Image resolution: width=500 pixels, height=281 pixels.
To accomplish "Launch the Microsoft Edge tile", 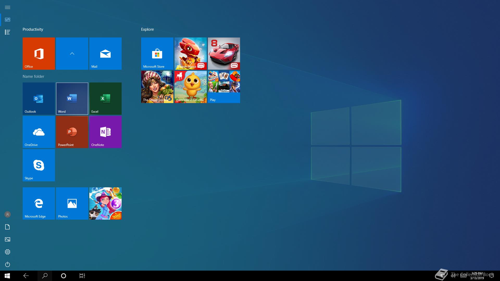I will (39, 203).
